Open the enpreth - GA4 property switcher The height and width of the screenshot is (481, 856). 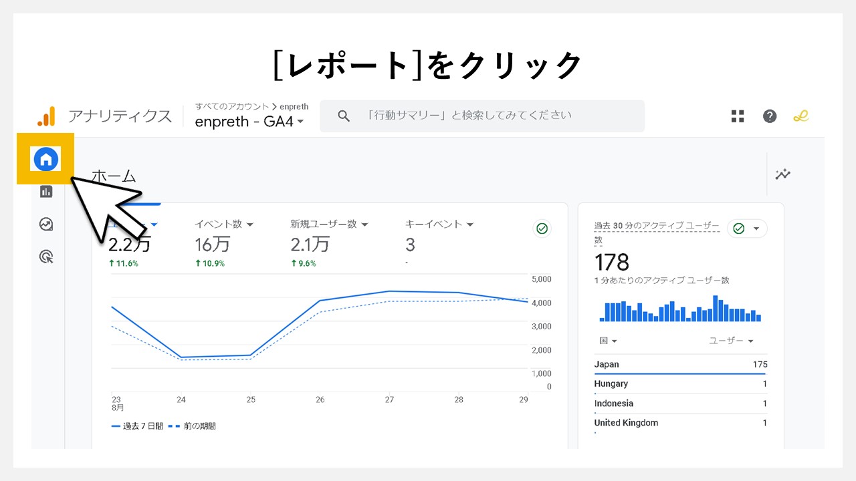(x=249, y=121)
